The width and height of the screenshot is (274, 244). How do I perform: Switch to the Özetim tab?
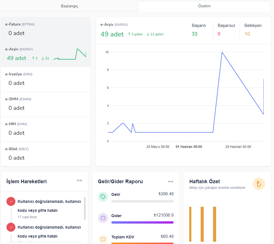204,6
